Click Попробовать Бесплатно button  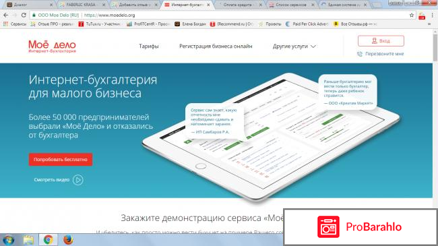[x=61, y=159]
